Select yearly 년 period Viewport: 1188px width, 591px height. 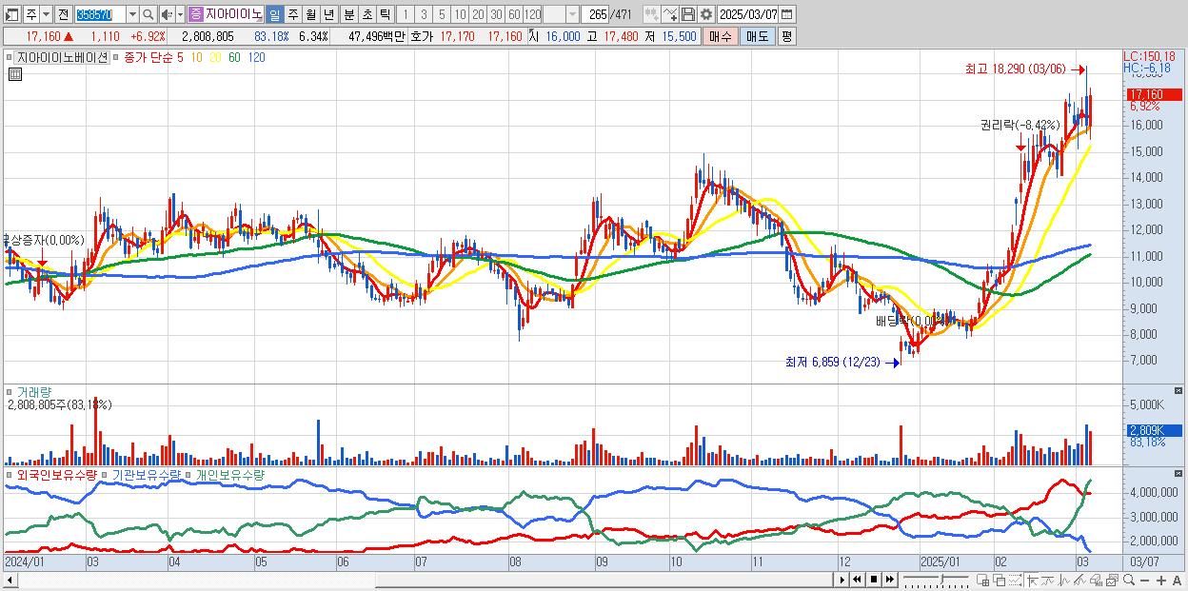[329, 14]
